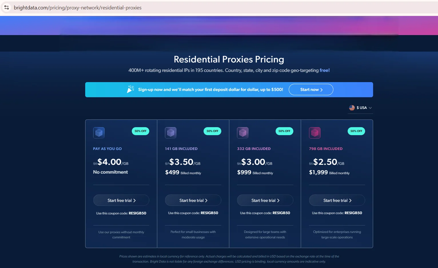
Task: Click the site settings icon in address bar
Action: coord(7,8)
